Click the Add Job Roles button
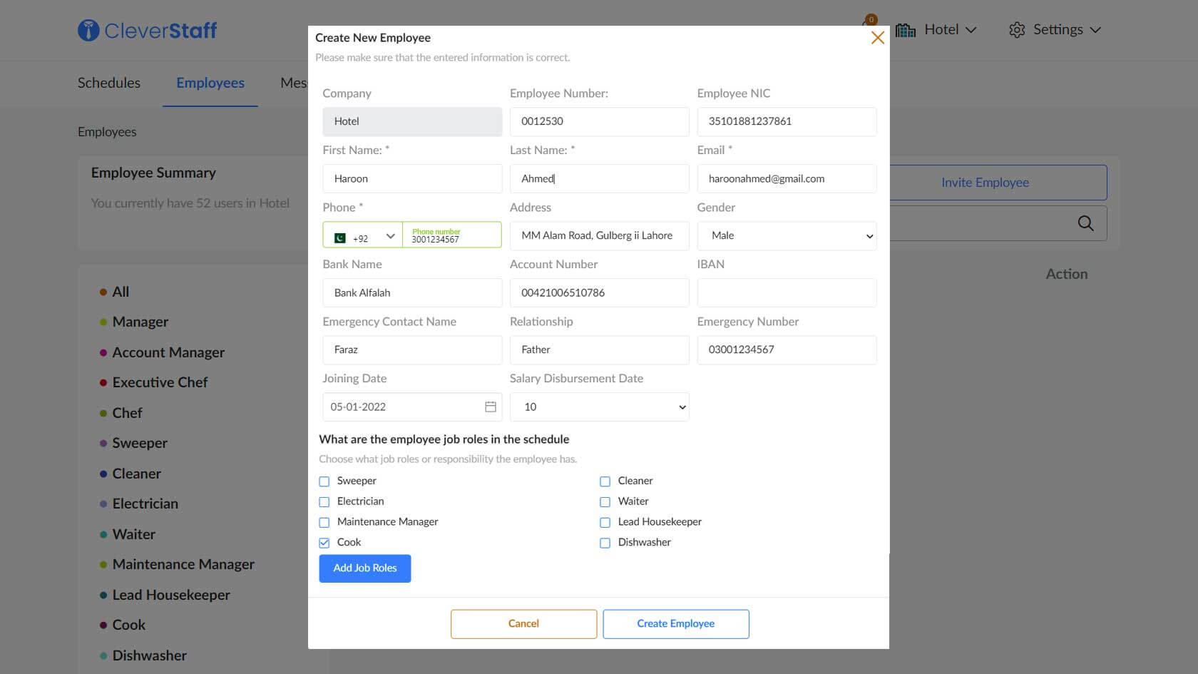Screen dimensions: 1198x674 coord(365,568)
